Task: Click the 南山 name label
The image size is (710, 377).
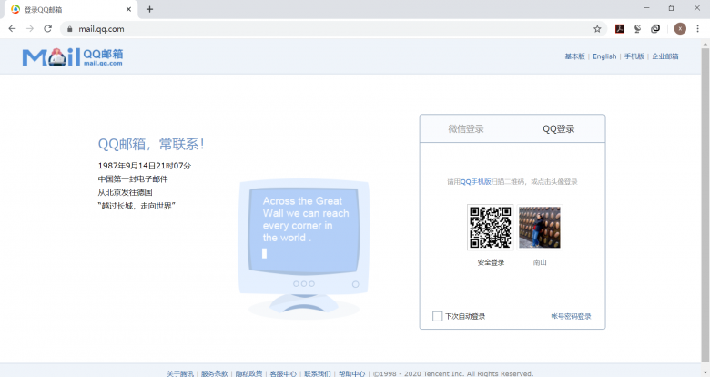Action: pos(540,262)
